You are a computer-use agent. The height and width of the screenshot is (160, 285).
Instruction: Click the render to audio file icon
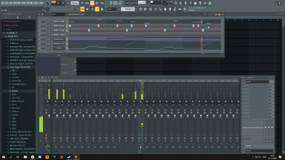pyautogui.click(x=200, y=3)
